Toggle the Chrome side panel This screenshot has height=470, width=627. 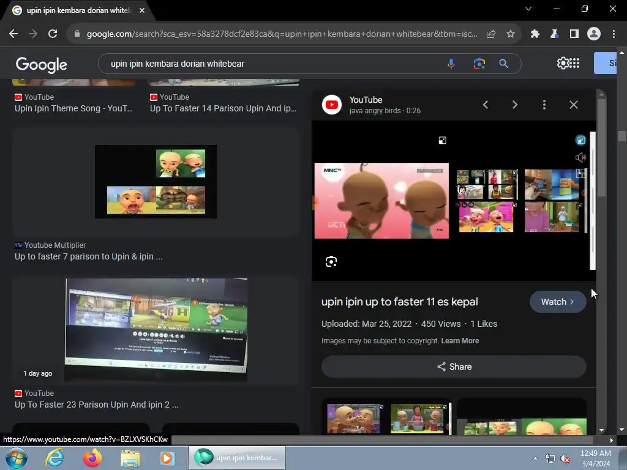click(574, 34)
